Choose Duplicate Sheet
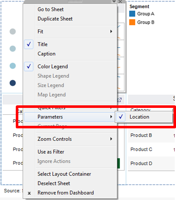The height and width of the screenshot is (200, 176). point(55,19)
